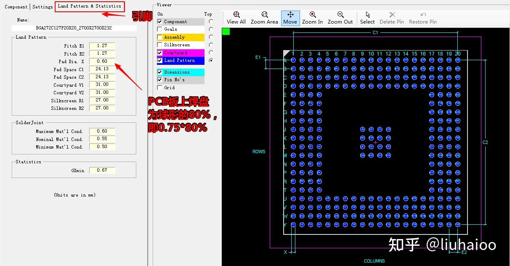Enable the Silkscreen layer checkbox

click(x=159, y=45)
